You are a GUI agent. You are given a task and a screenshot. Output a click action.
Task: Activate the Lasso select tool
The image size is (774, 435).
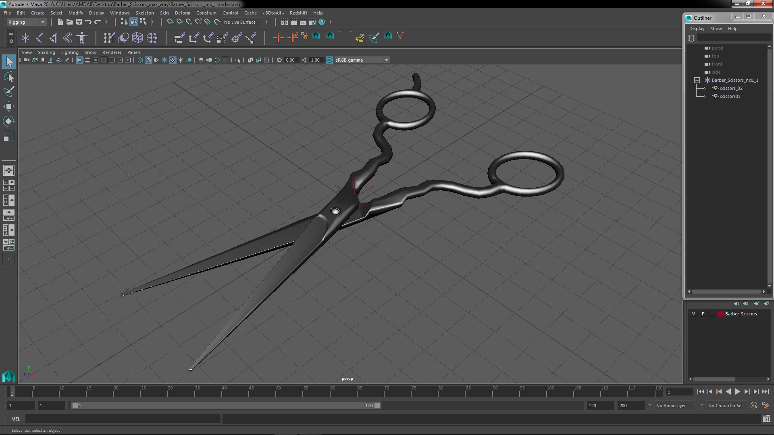coord(9,77)
